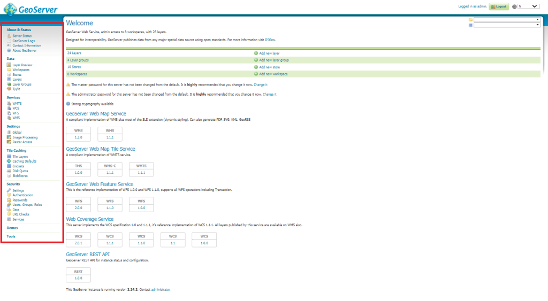The image size is (548, 301).
Task: Click the WMS 1.3.0 capabilities button
Action: (x=78, y=134)
